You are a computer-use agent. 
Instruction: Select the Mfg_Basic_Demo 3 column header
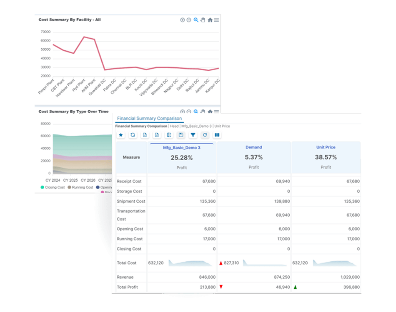182,148
